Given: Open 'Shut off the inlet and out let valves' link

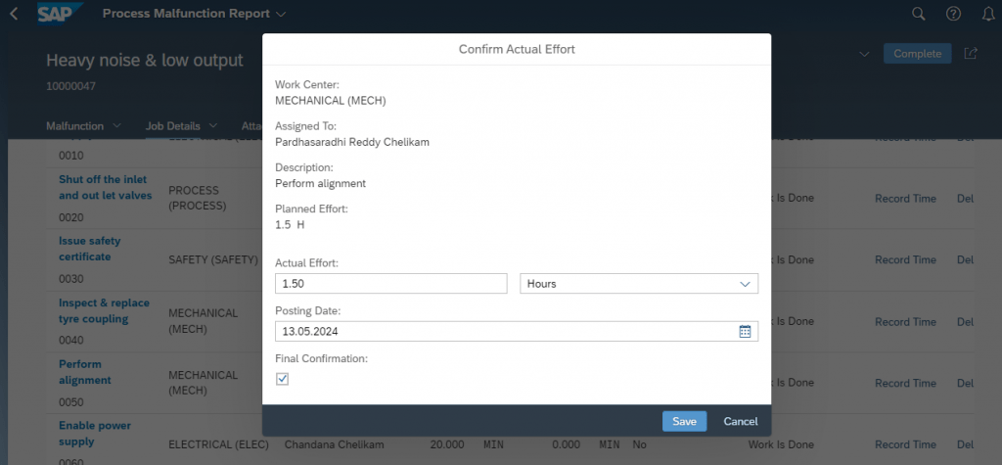Looking at the screenshot, I should click(x=106, y=187).
